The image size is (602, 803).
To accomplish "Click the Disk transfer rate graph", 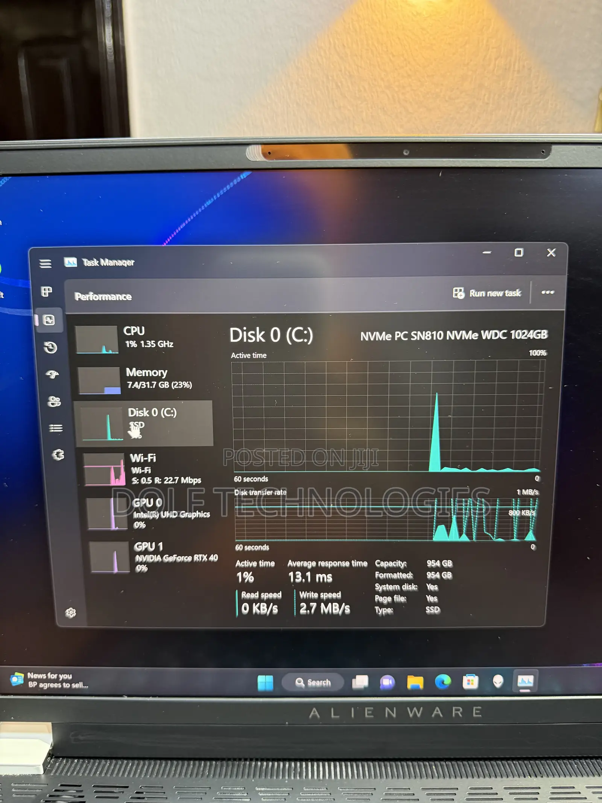I will (x=386, y=519).
